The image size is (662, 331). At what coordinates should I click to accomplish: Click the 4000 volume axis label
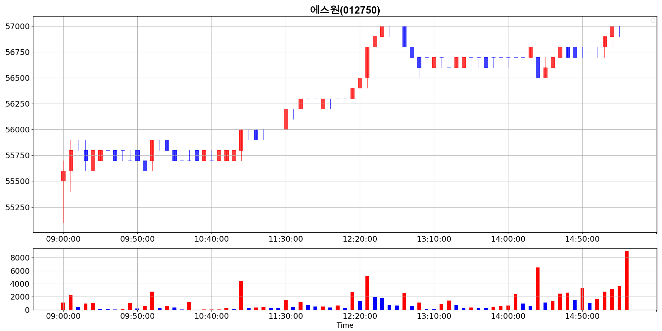[20, 284]
